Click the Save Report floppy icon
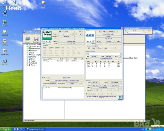The height and width of the screenshot is (131, 164). tap(36, 40)
